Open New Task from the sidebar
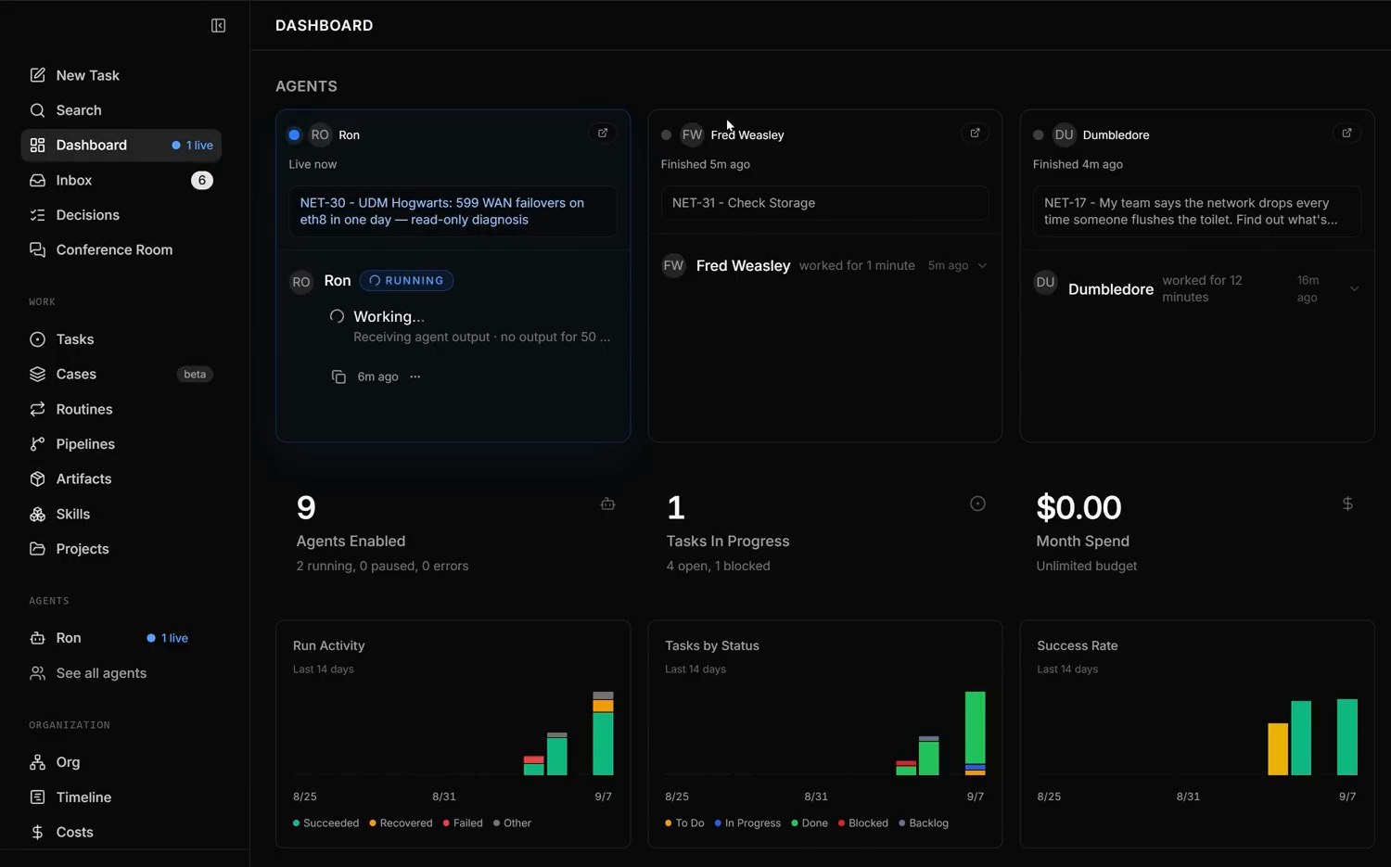Image resolution: width=1391 pixels, height=867 pixels. tap(121, 75)
